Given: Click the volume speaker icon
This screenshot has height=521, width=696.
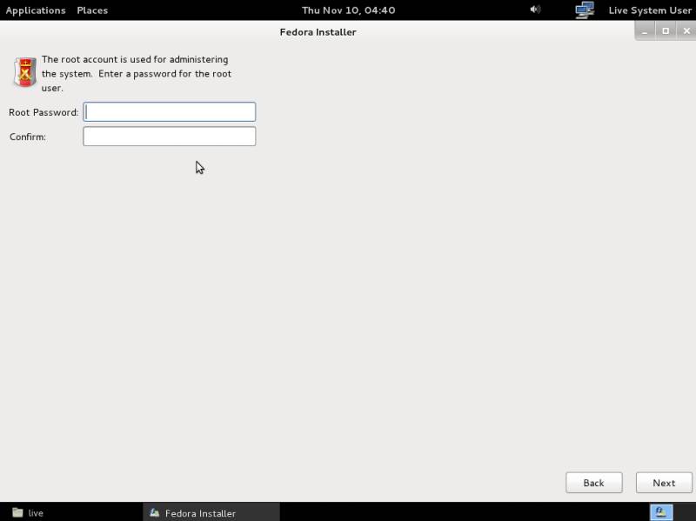Looking at the screenshot, I should (x=535, y=10).
